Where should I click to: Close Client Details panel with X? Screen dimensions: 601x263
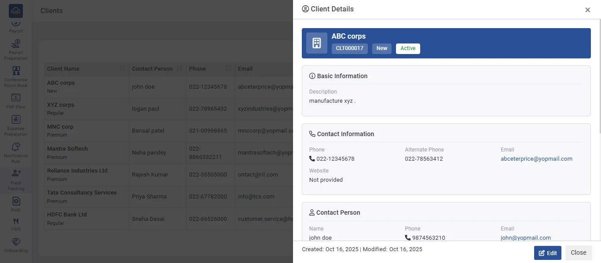coord(587,10)
